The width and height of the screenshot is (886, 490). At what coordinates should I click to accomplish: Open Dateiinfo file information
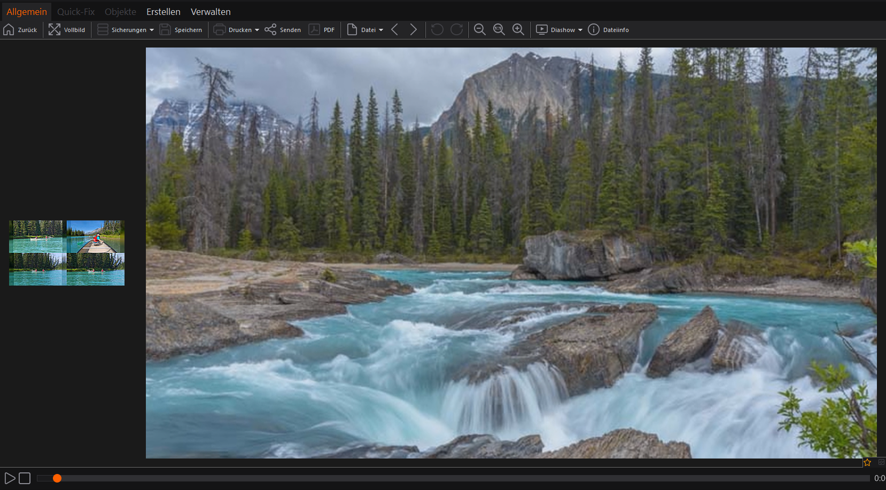coord(594,30)
